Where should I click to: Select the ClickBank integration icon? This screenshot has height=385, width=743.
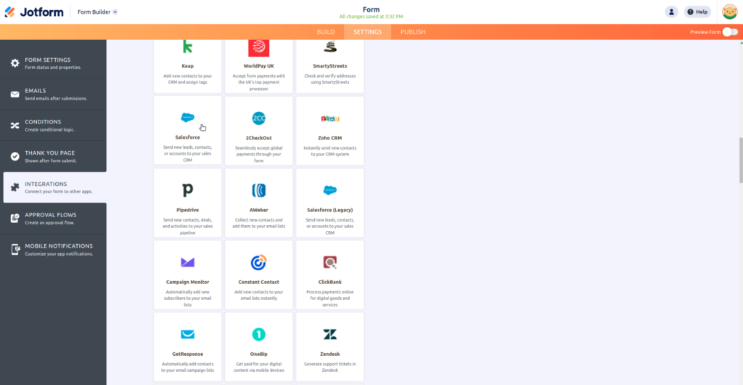[x=330, y=262]
